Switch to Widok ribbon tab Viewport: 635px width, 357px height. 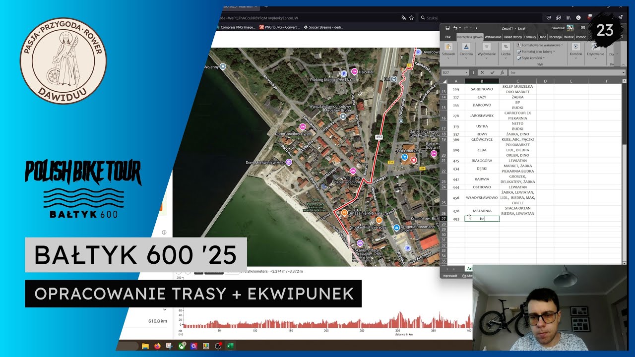point(569,37)
